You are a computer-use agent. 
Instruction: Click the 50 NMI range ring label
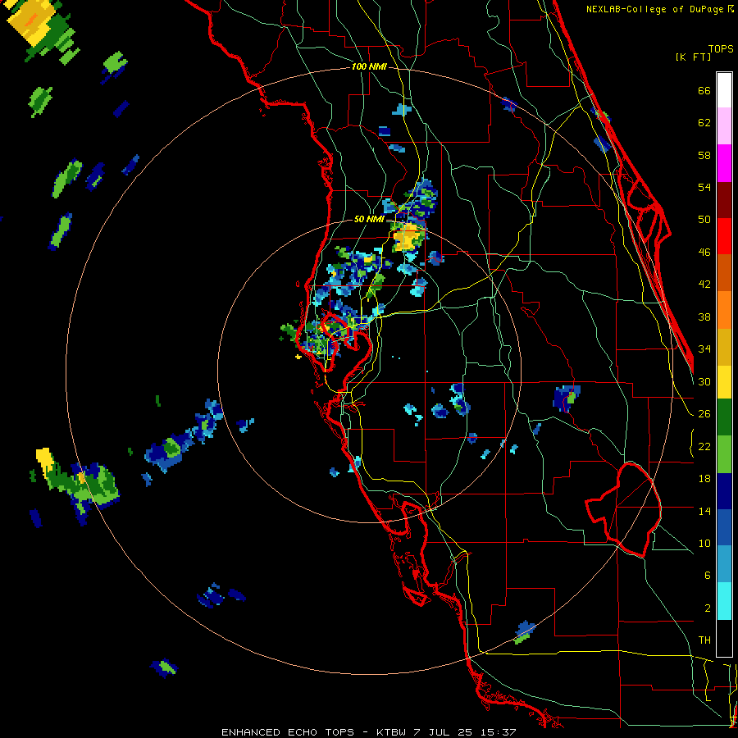(x=369, y=219)
